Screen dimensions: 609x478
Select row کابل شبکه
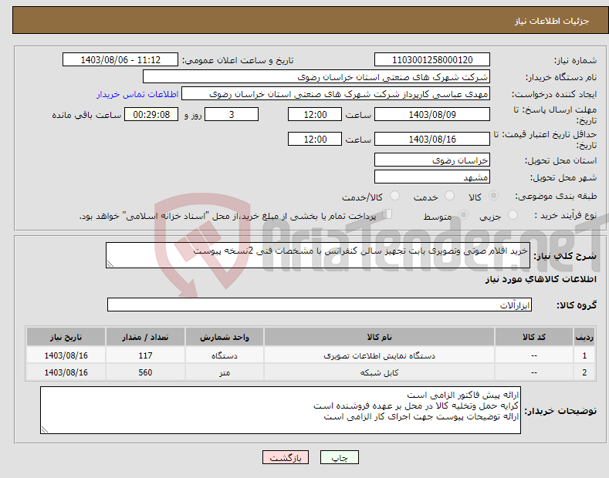[310, 372]
